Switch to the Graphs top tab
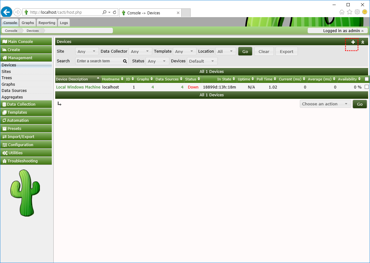Screen dimensions: 370x263 pyautogui.click(x=27, y=23)
